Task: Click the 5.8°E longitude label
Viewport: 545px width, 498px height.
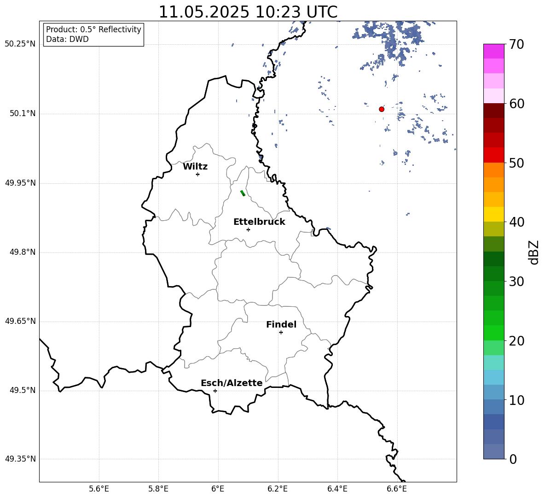Action: click(158, 489)
